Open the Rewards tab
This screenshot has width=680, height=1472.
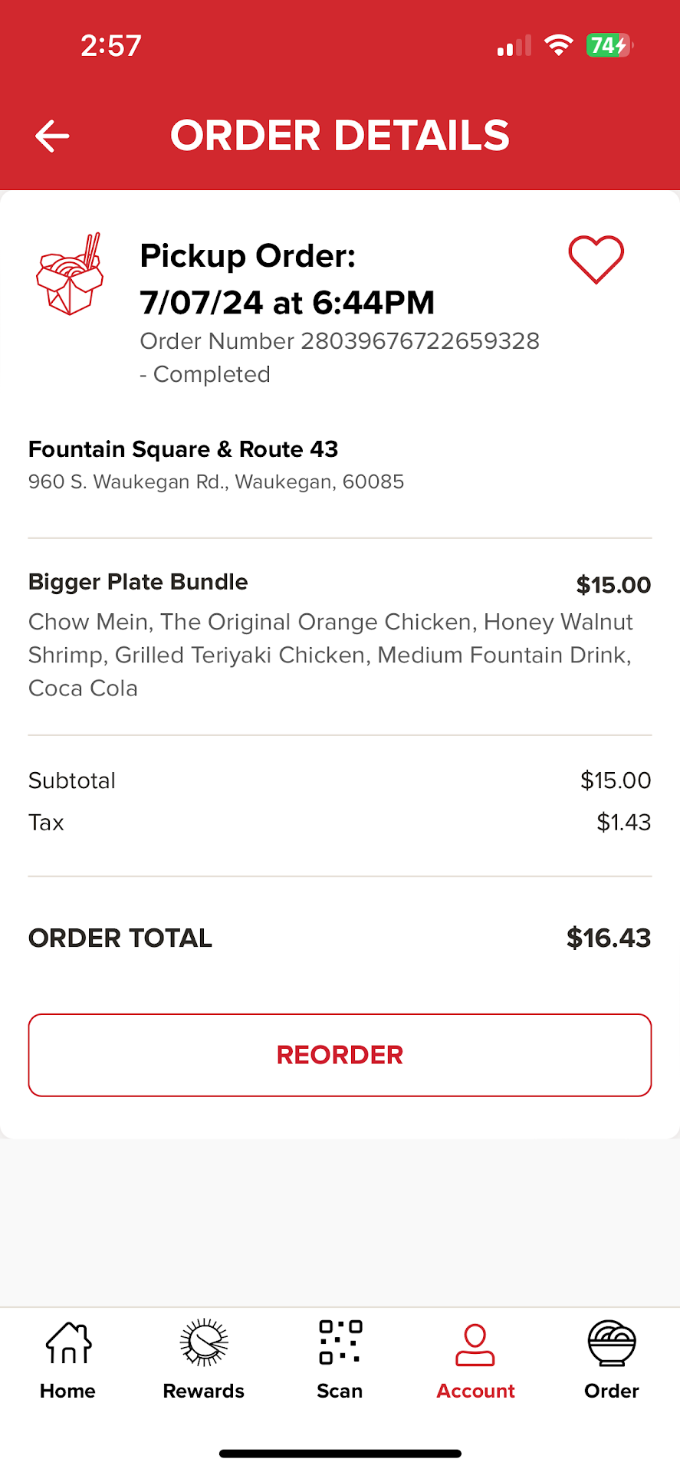[204, 1359]
